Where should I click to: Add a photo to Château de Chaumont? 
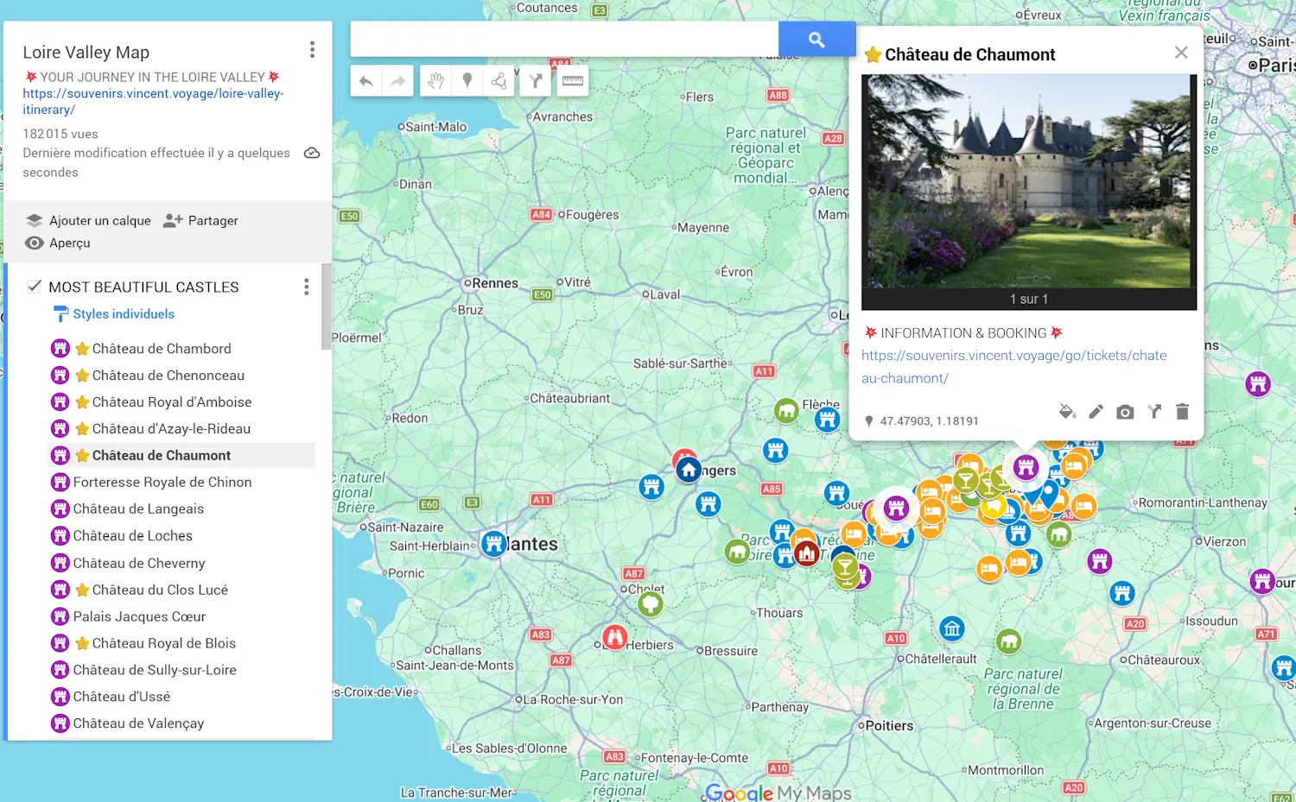point(1125,412)
